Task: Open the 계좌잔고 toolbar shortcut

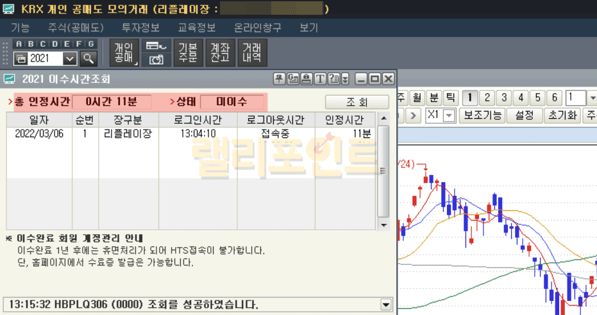Action: coord(220,52)
